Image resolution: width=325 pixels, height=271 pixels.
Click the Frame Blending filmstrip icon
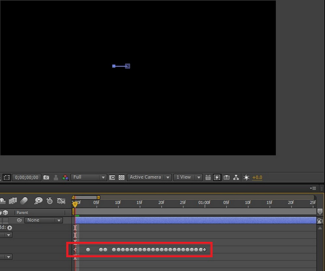13,201
